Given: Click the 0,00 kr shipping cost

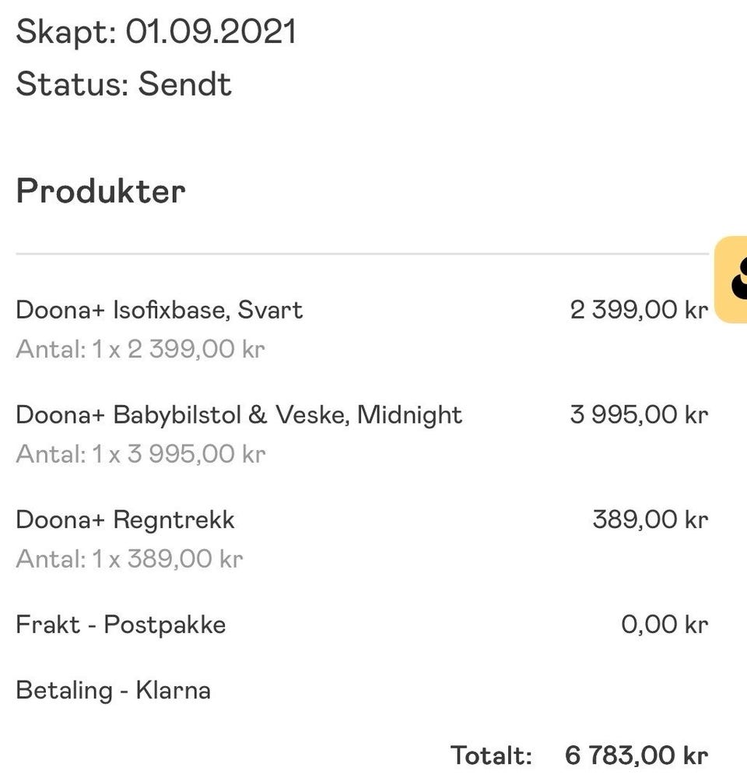Looking at the screenshot, I should pos(665,625).
